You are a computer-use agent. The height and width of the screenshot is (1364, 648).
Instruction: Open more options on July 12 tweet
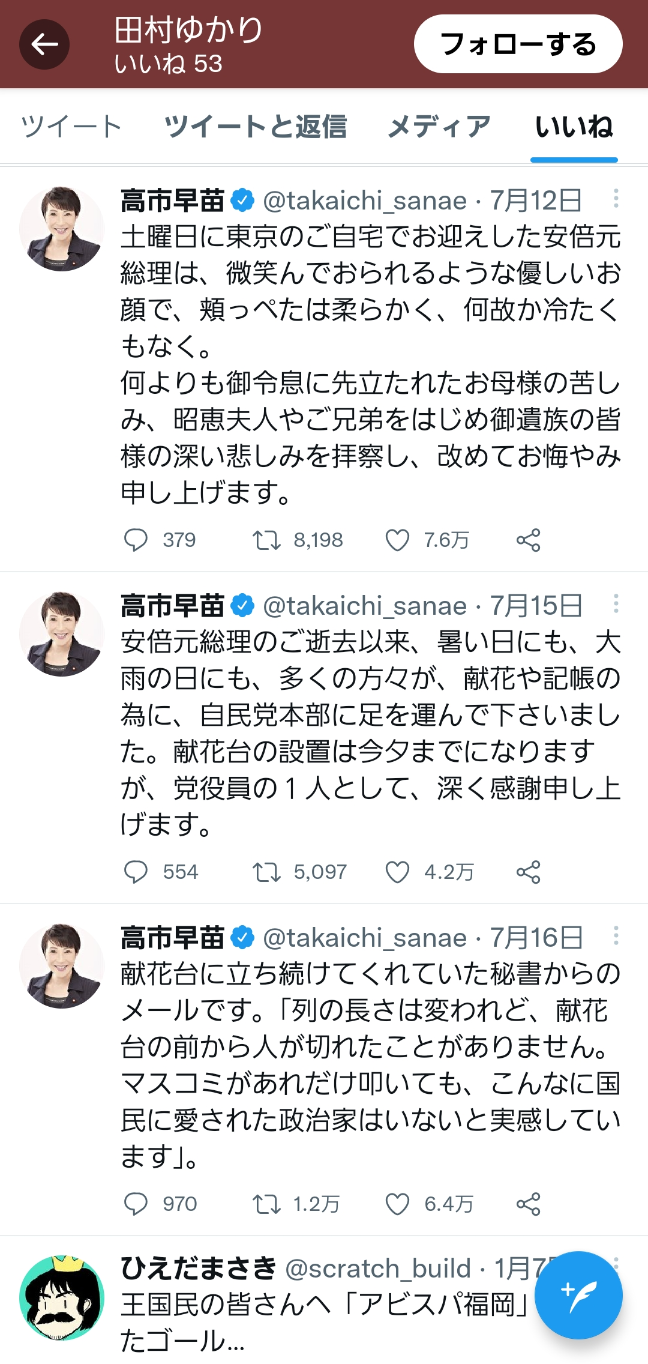click(x=616, y=199)
